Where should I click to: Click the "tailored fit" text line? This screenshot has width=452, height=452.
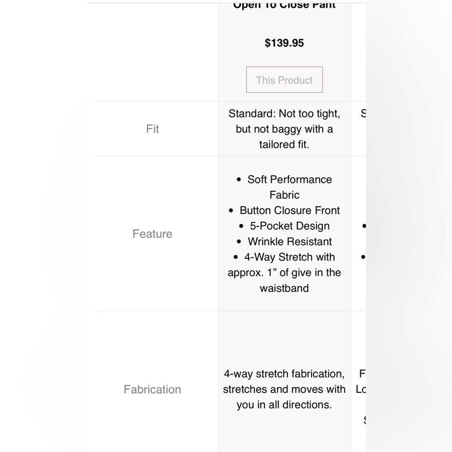pos(284,144)
